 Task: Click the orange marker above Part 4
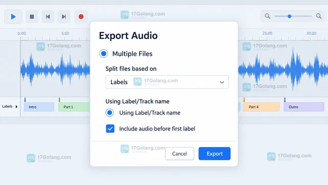244,100
